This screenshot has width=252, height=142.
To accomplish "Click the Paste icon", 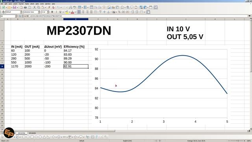I will pos(43,7).
